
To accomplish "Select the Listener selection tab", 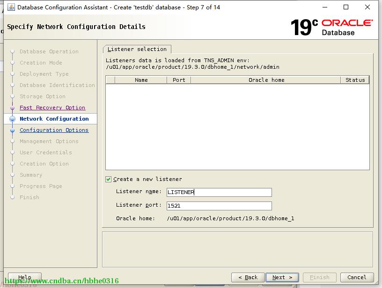I will click(x=137, y=49).
